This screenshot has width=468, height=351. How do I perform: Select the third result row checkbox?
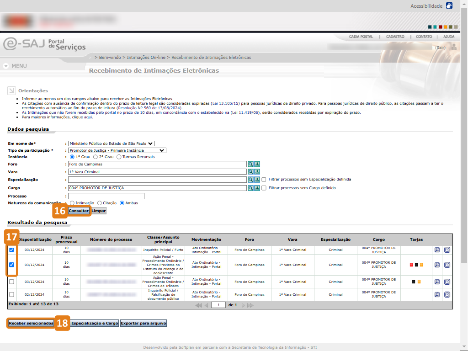11,282
